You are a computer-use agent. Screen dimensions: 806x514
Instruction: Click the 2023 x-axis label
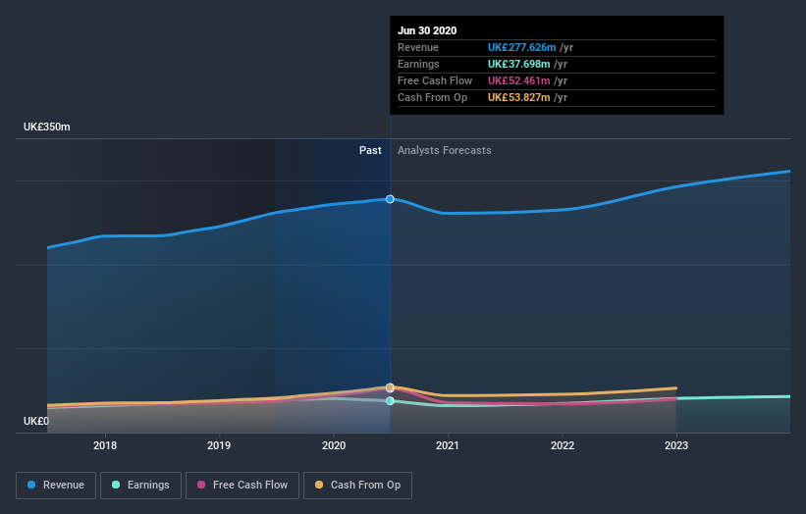pyautogui.click(x=676, y=445)
